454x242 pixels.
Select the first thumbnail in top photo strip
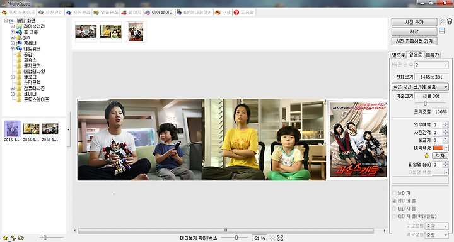(x=86, y=32)
